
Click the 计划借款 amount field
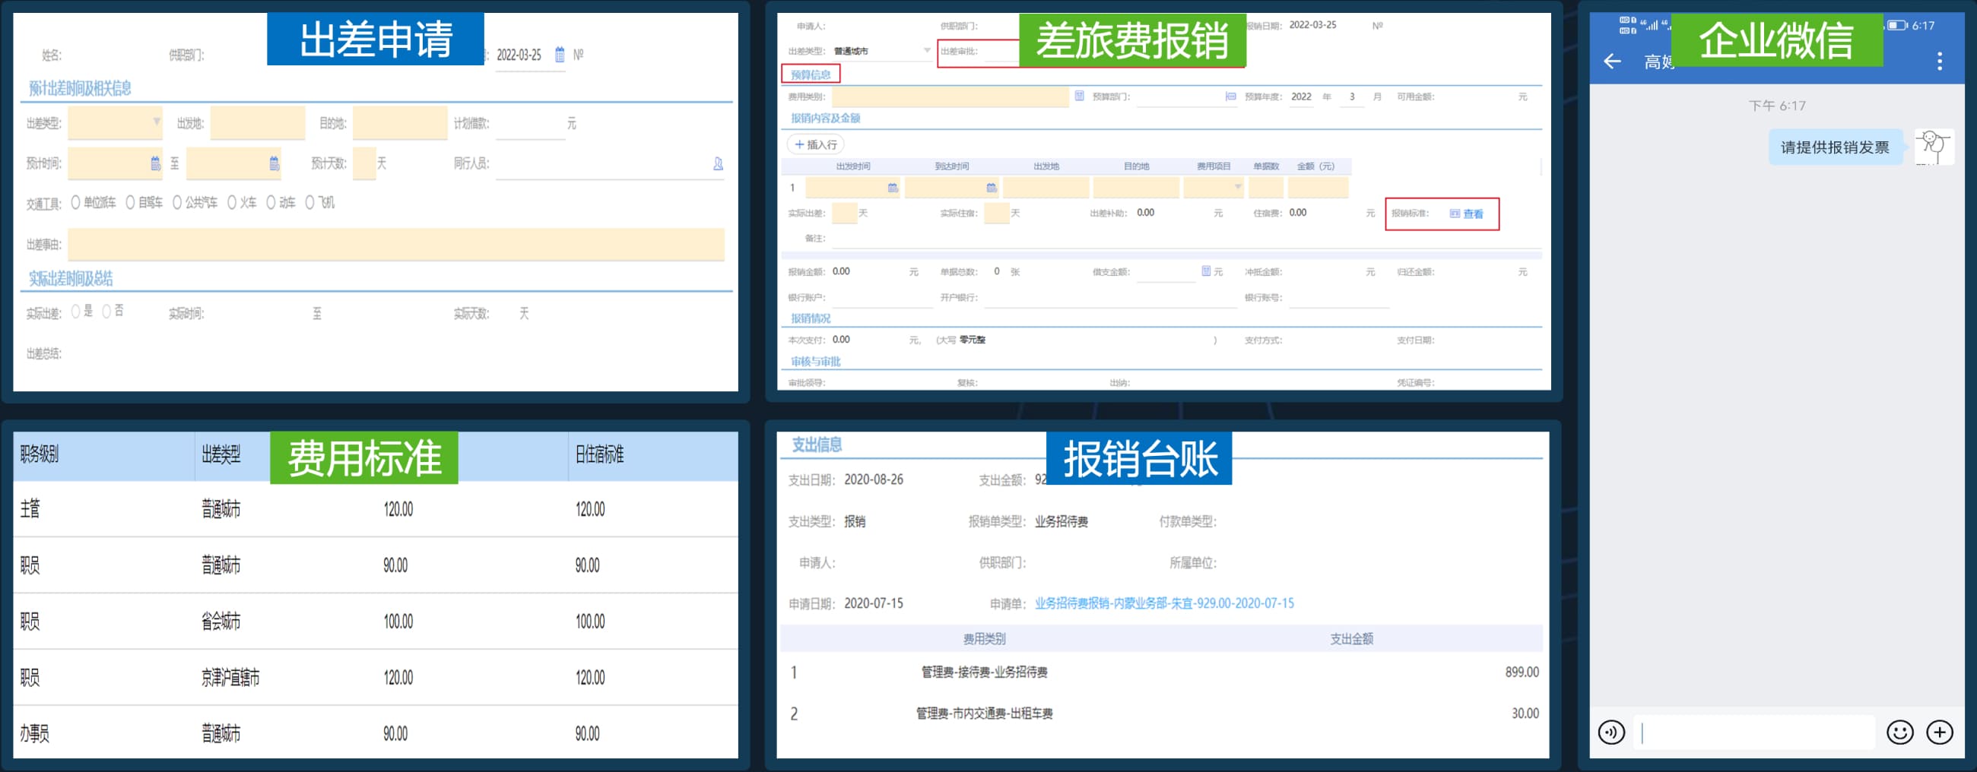coord(529,122)
